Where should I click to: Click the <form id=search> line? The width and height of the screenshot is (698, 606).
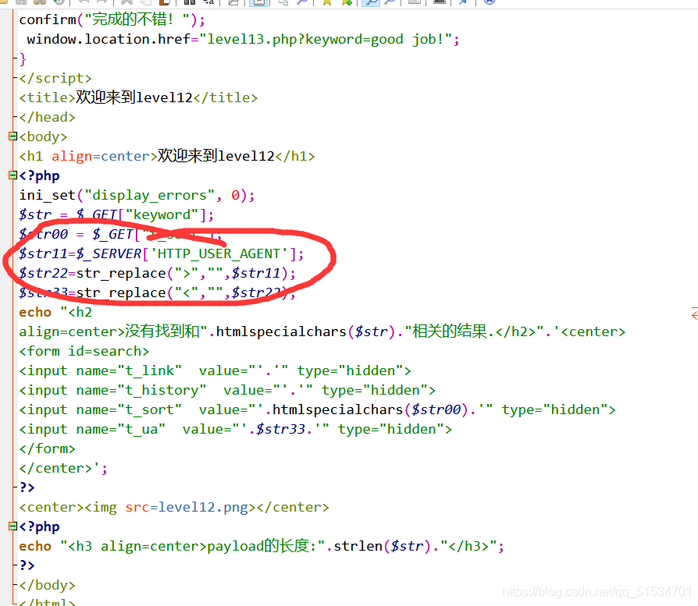[x=84, y=351]
